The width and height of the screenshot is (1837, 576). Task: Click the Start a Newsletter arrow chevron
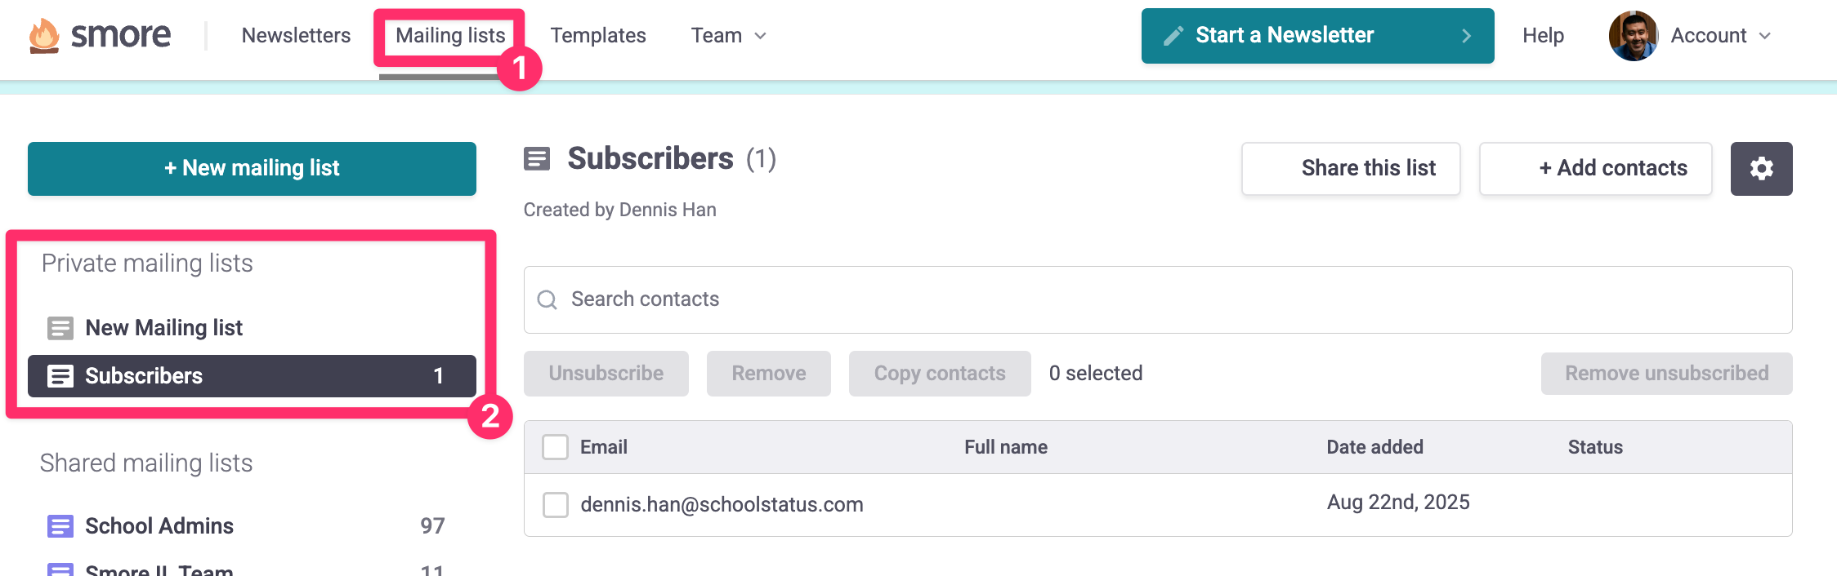pos(1466,36)
